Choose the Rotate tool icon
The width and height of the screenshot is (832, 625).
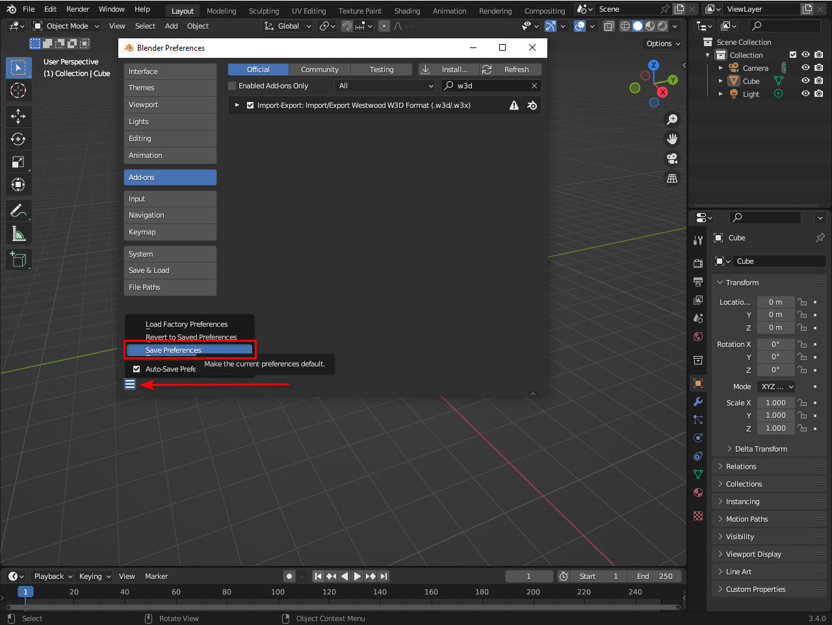point(18,139)
